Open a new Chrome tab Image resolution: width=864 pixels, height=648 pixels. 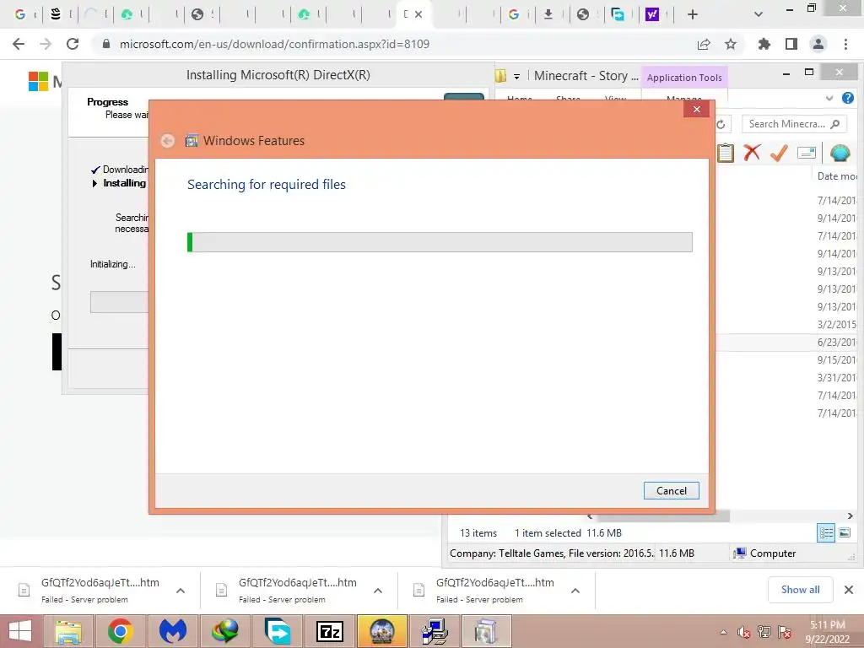pyautogui.click(x=693, y=14)
